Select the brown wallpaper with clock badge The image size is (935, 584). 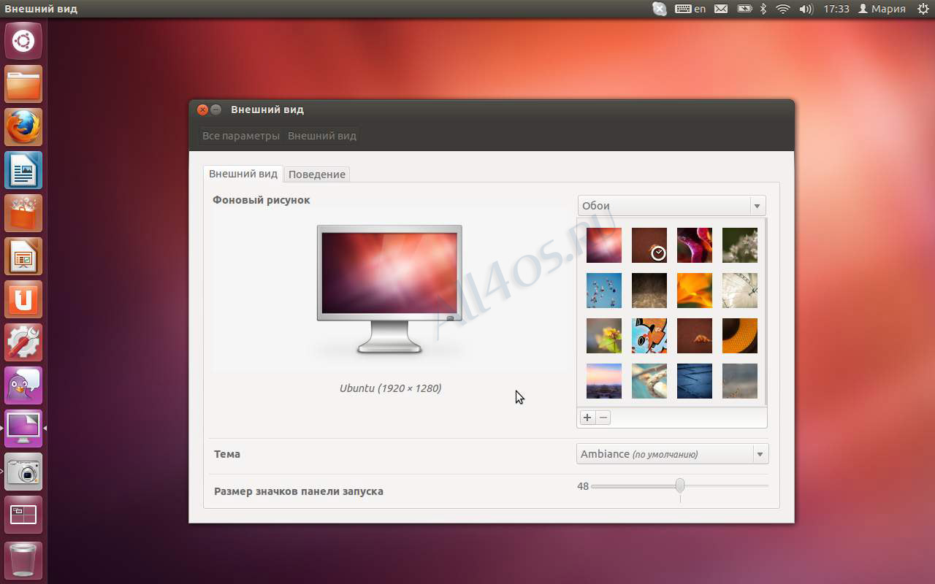(649, 245)
